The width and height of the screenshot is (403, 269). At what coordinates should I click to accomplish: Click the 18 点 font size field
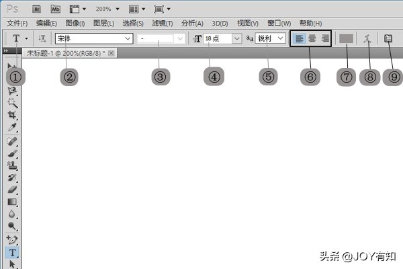(x=218, y=38)
